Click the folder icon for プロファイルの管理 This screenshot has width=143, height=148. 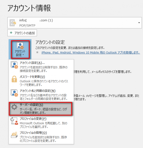pyautogui.click(x=14, y=135)
